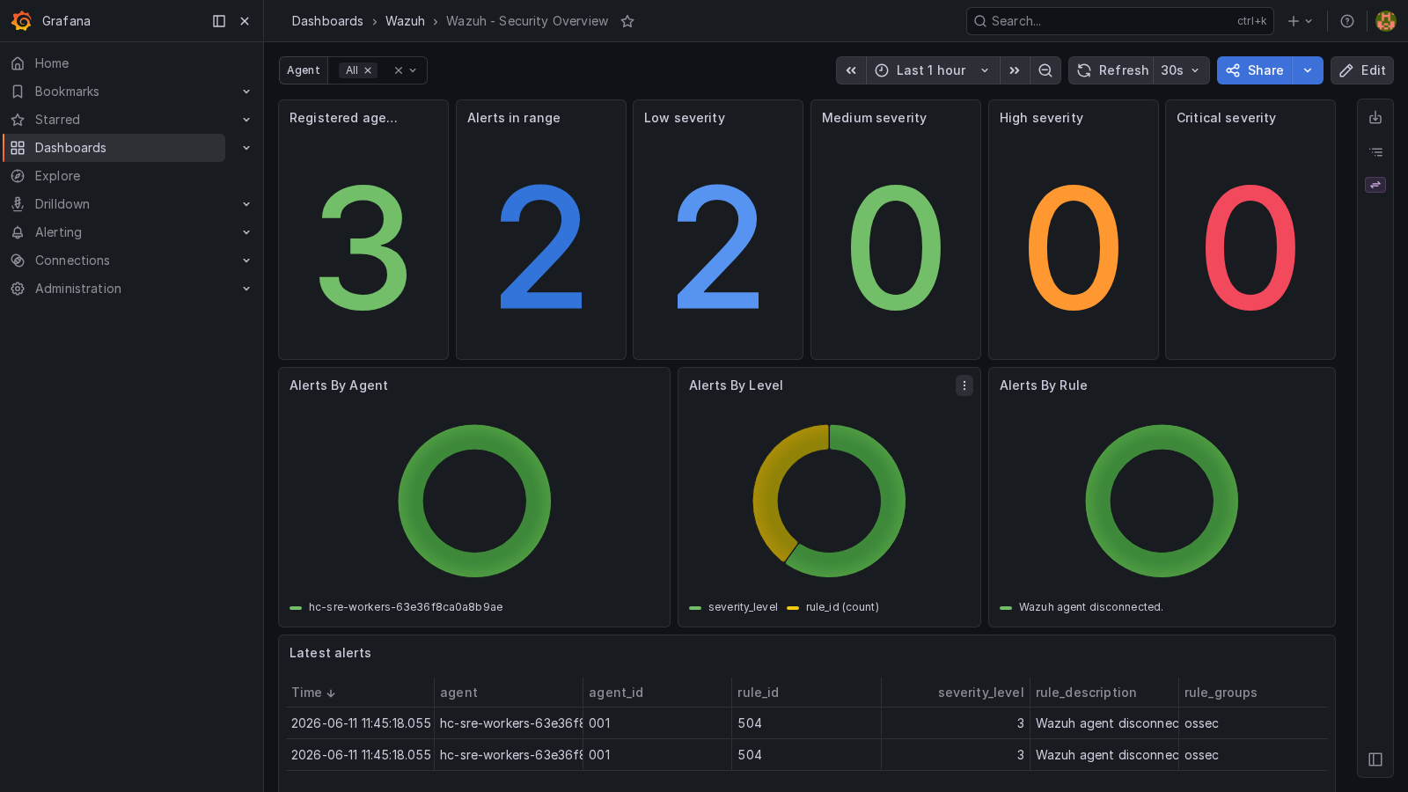Viewport: 1408px width, 792px height.
Task: Click the Edit dashboard button
Action: point(1362,70)
